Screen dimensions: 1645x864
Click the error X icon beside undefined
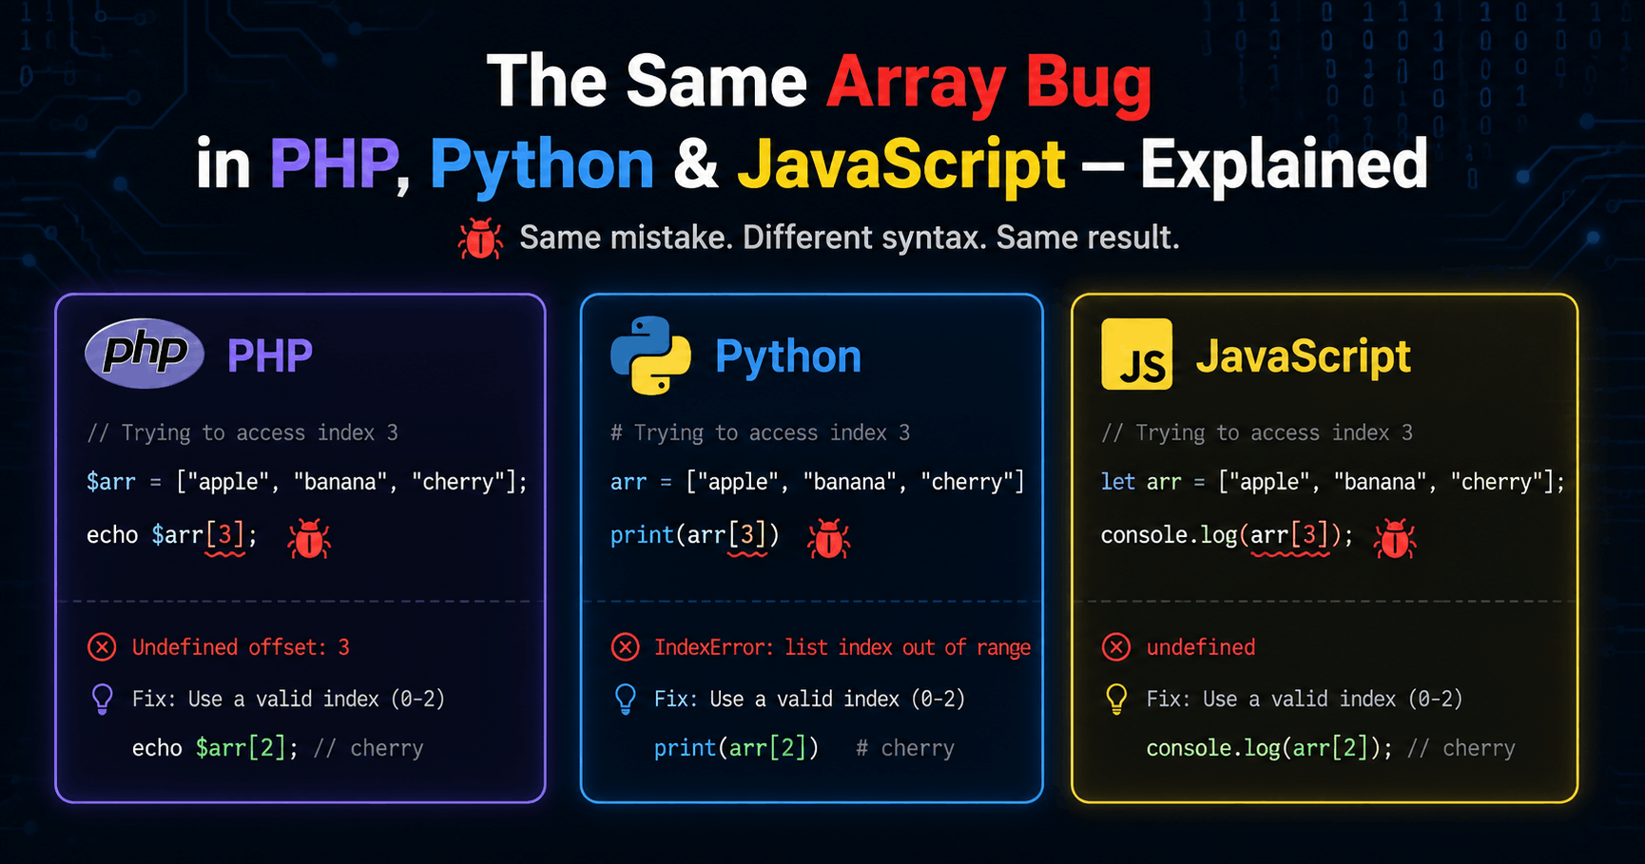click(x=1116, y=647)
